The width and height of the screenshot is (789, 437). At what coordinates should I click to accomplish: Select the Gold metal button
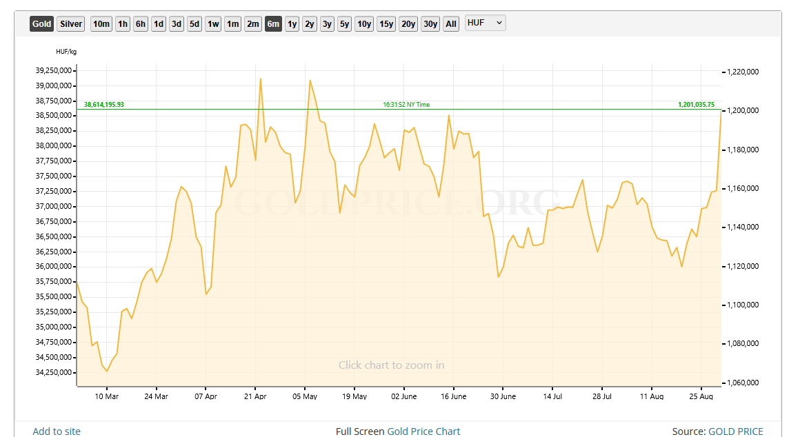[42, 23]
